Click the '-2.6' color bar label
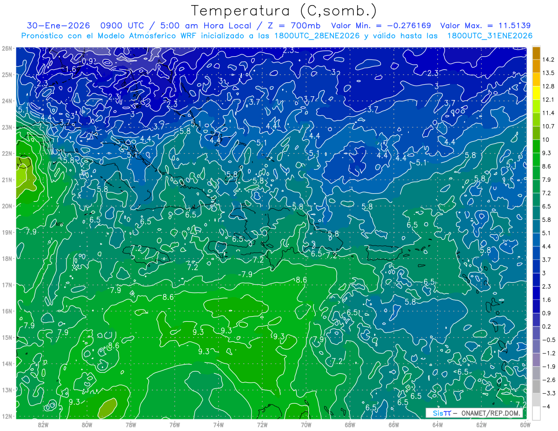 548,380
